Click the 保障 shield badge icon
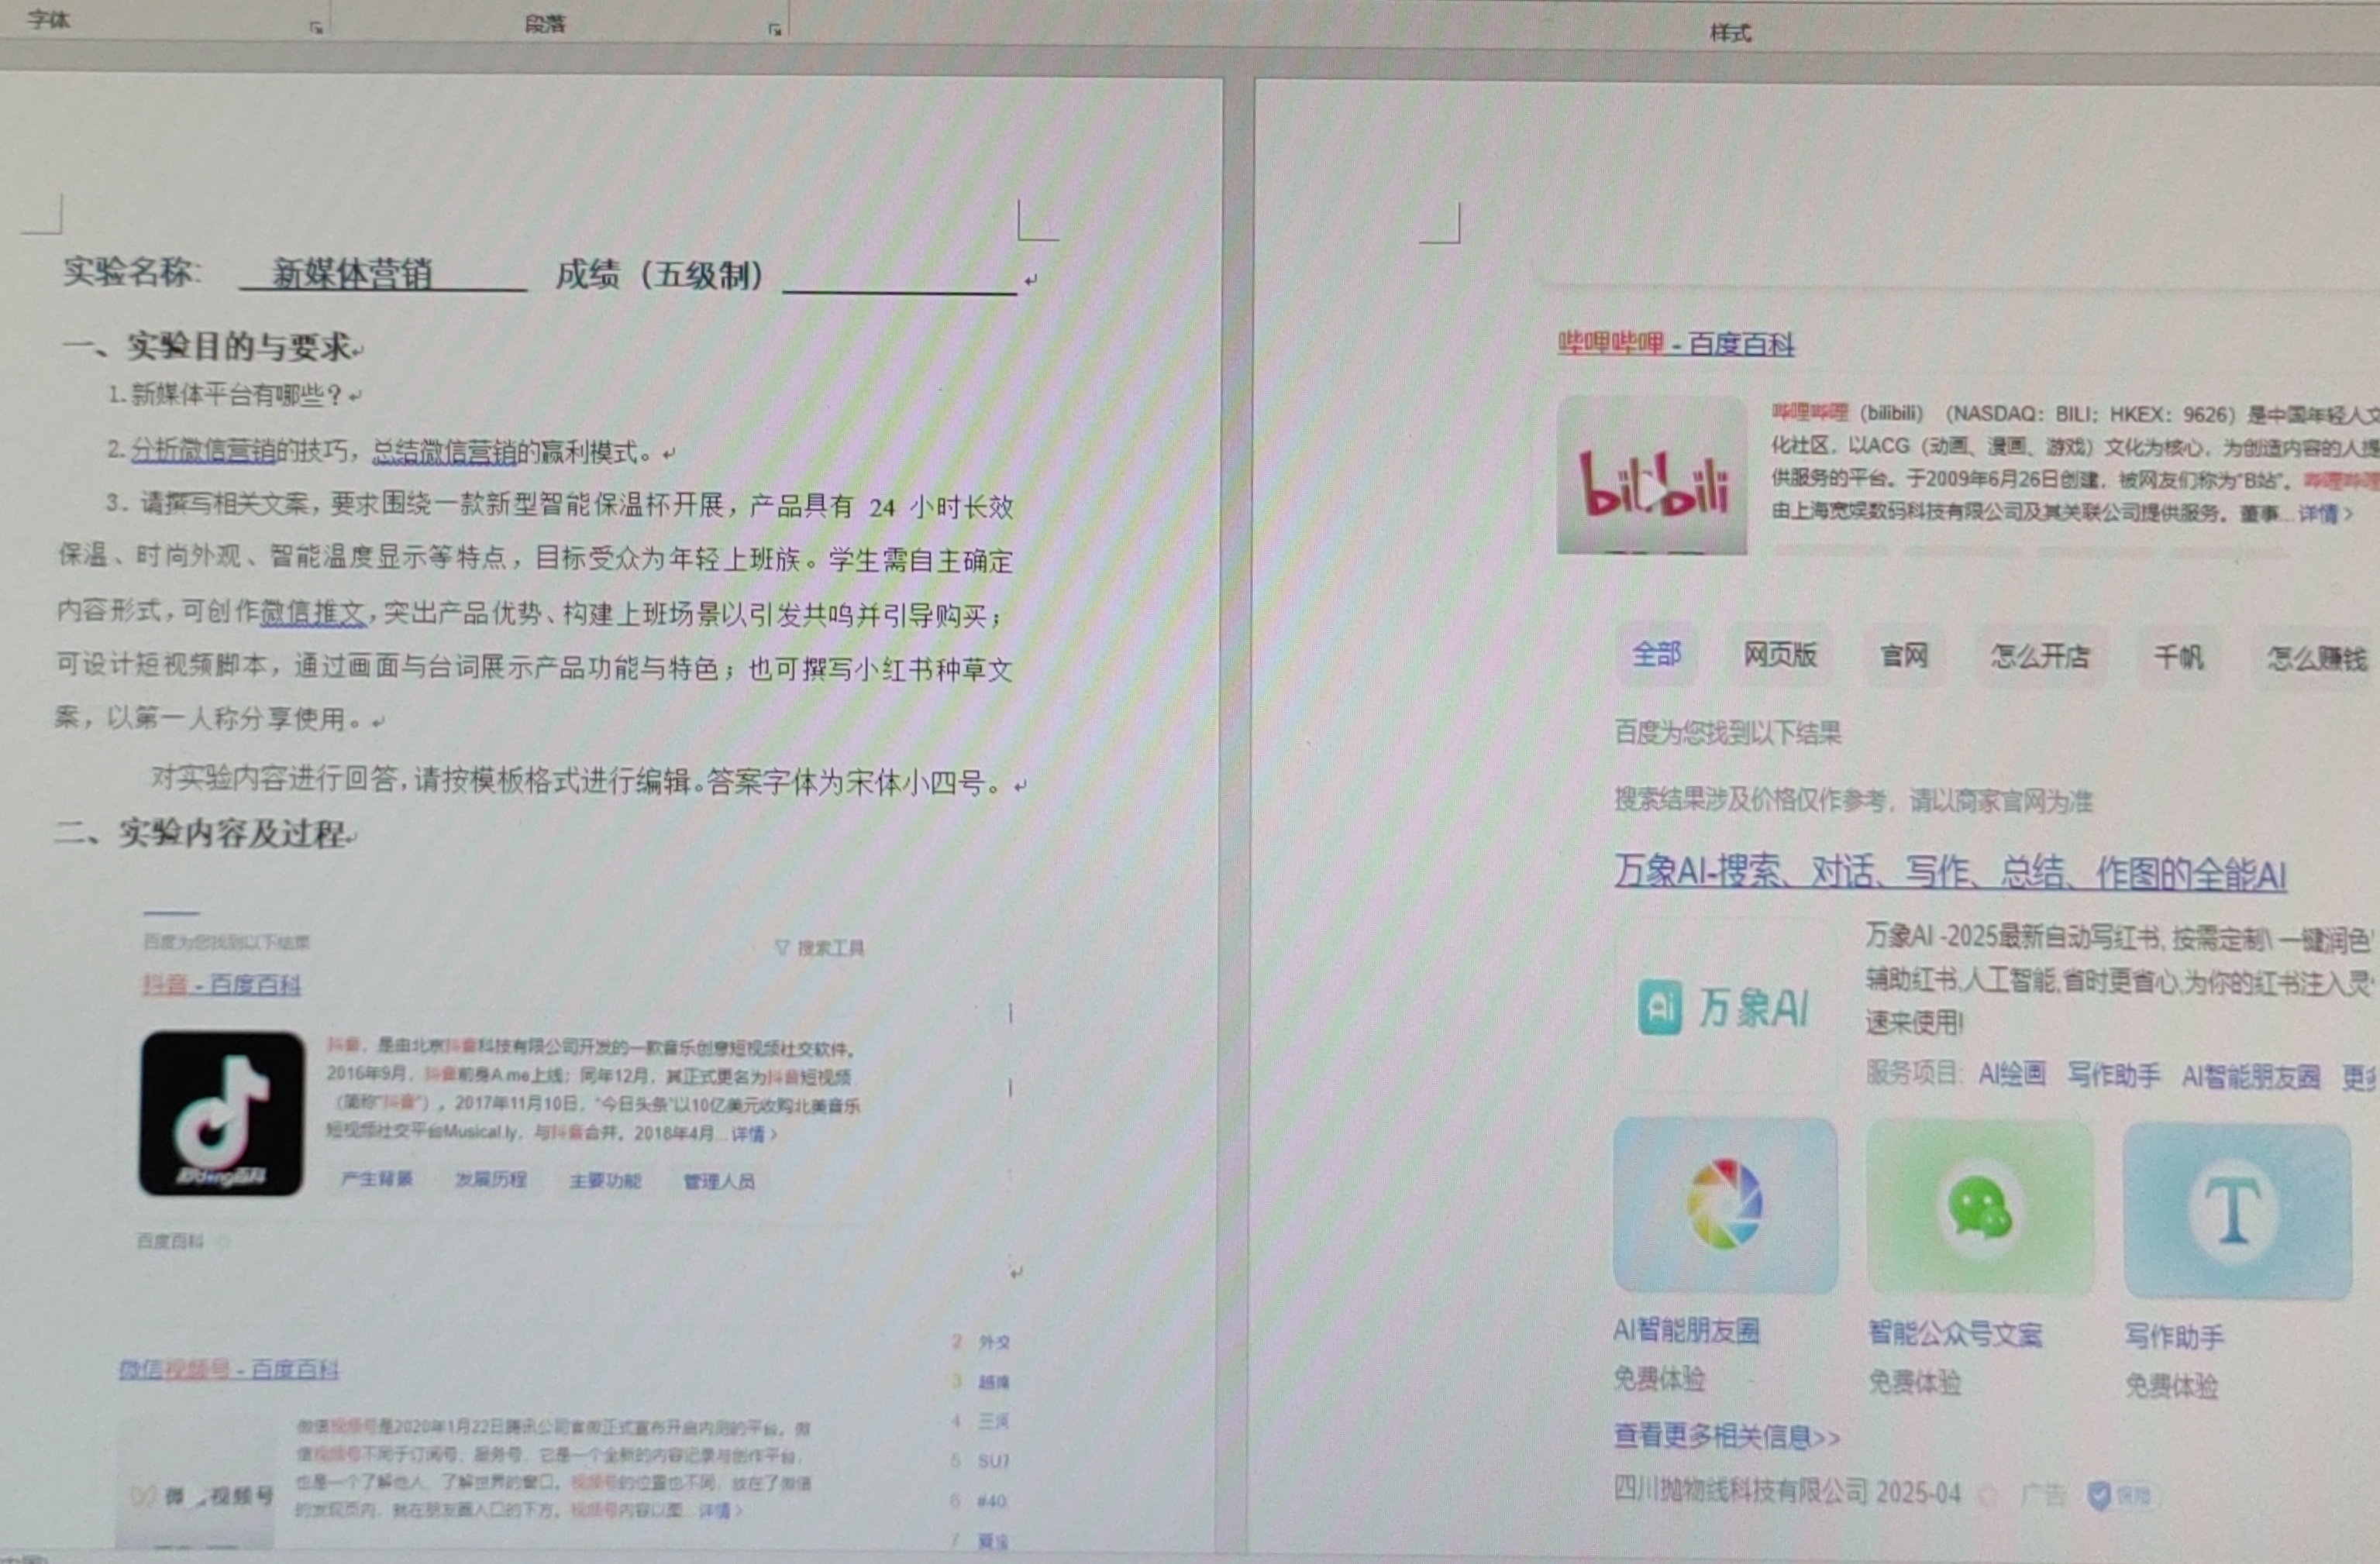The height and width of the screenshot is (1564, 2380). 2099,1495
